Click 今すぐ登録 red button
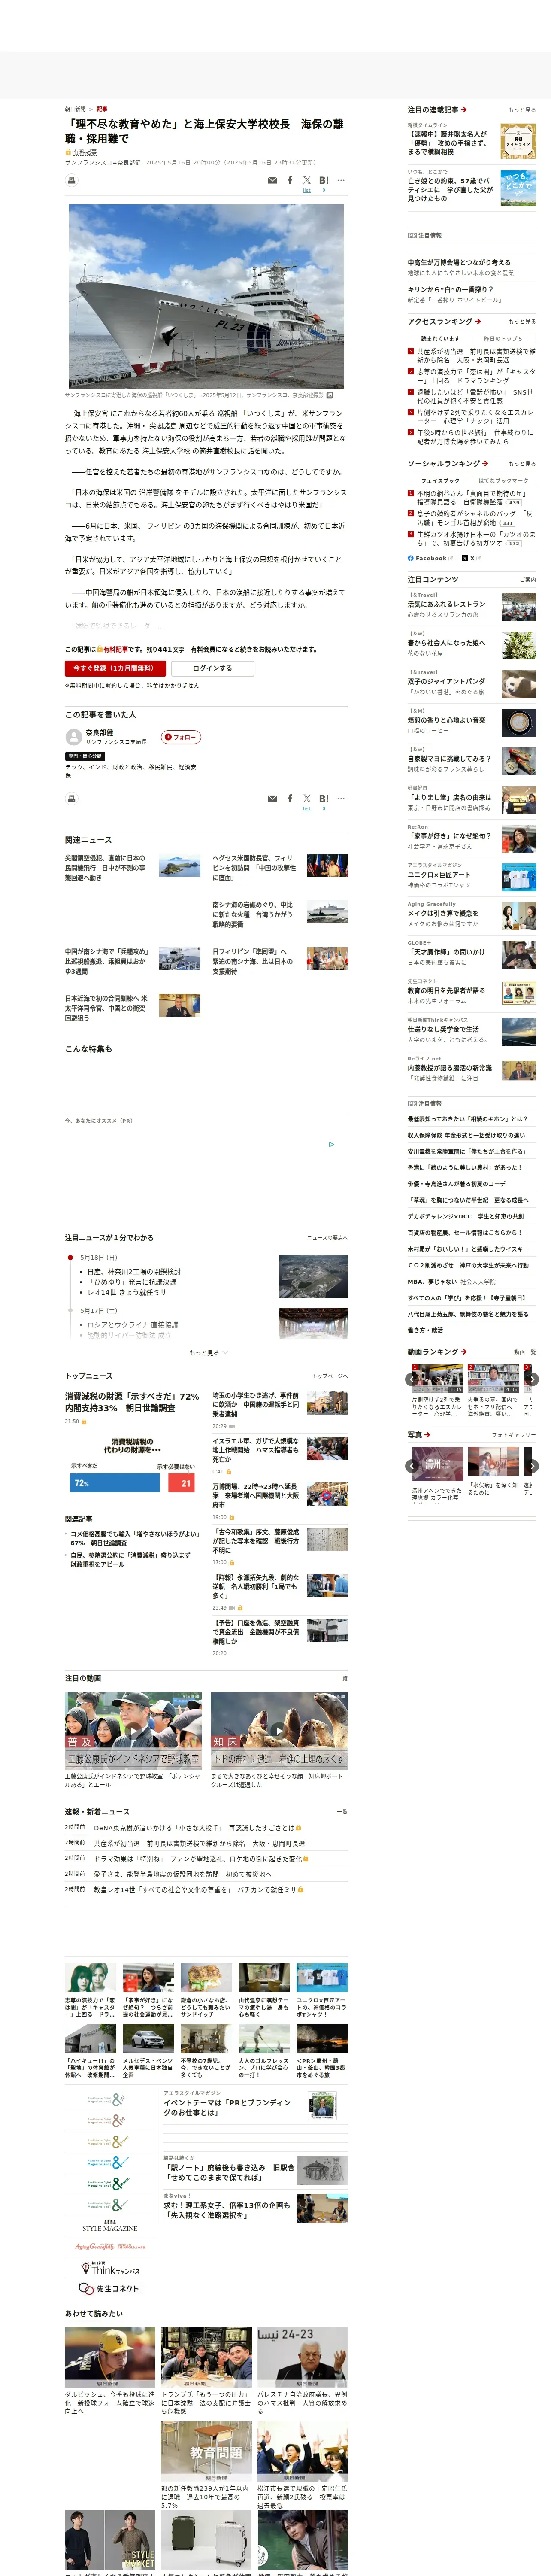Screen dimensions: 551x2576 point(115,668)
